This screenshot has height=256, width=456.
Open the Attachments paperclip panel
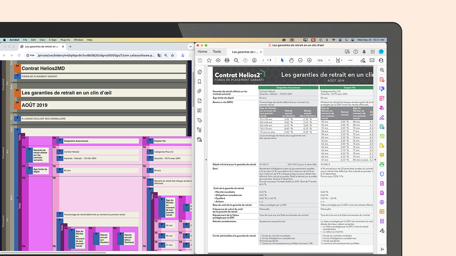click(x=200, y=91)
